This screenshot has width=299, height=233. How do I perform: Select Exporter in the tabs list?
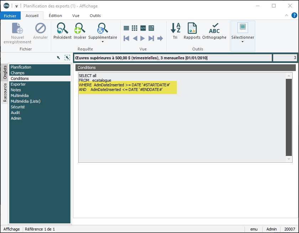18,84
